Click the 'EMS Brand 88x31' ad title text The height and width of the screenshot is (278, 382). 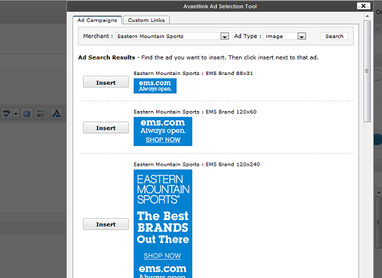pos(193,73)
